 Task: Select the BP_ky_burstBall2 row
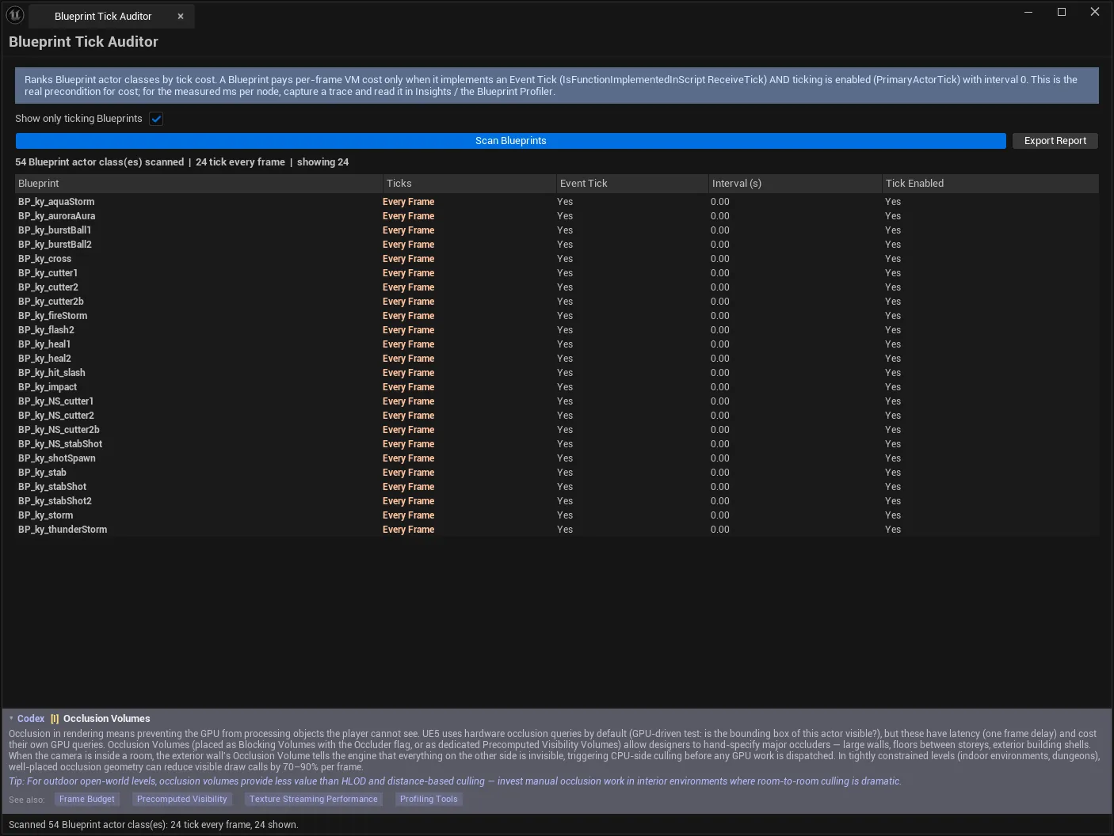(557, 245)
